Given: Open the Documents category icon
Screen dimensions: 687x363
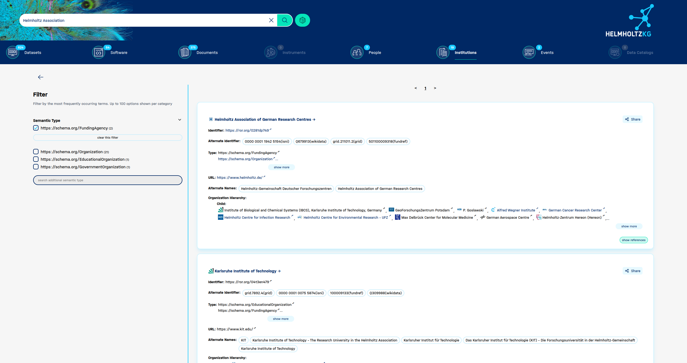Looking at the screenshot, I should 185,52.
